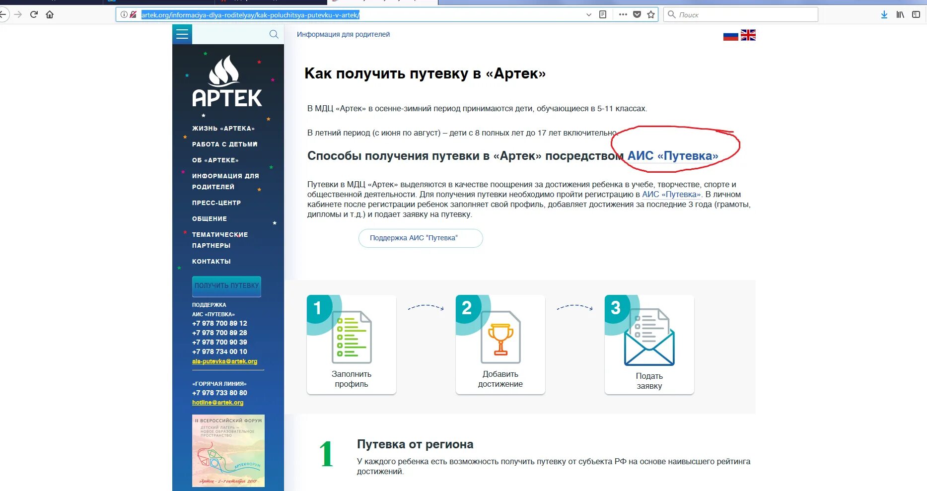Click the phone number +7 978 700 89 12

tap(219, 323)
